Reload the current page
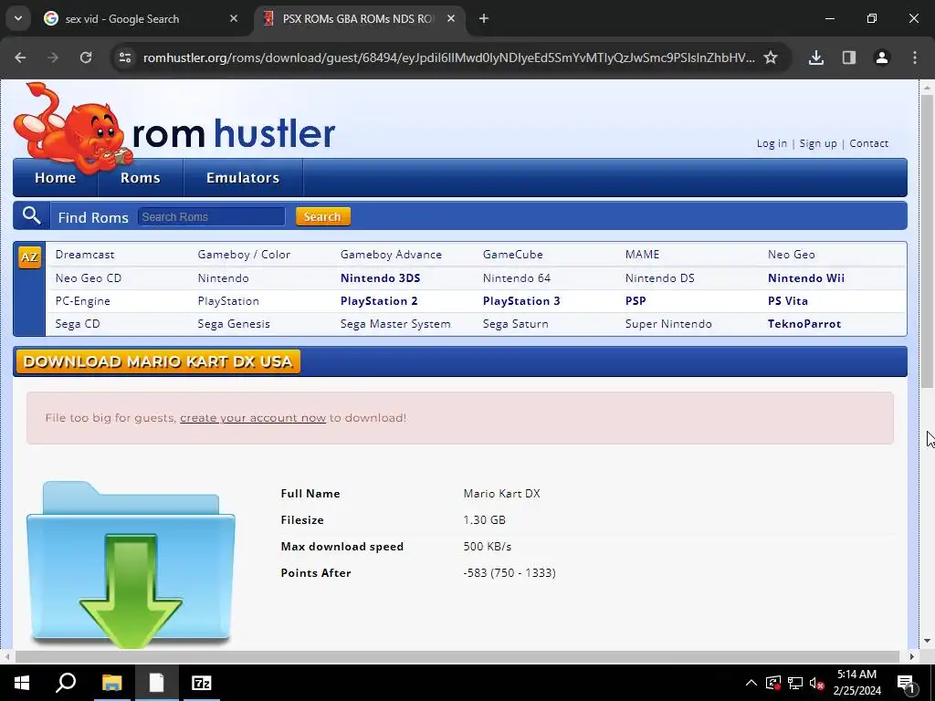The image size is (935, 701). [86, 58]
